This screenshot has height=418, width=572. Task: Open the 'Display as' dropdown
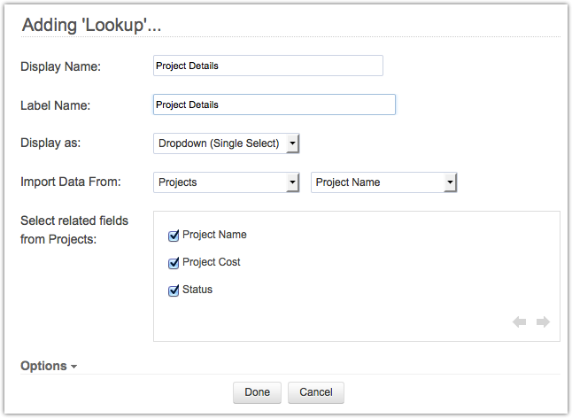(227, 143)
